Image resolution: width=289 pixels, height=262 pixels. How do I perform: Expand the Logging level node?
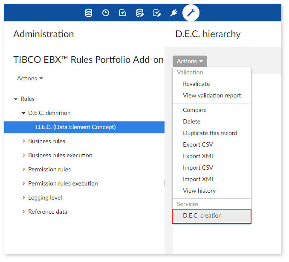[x=24, y=197]
